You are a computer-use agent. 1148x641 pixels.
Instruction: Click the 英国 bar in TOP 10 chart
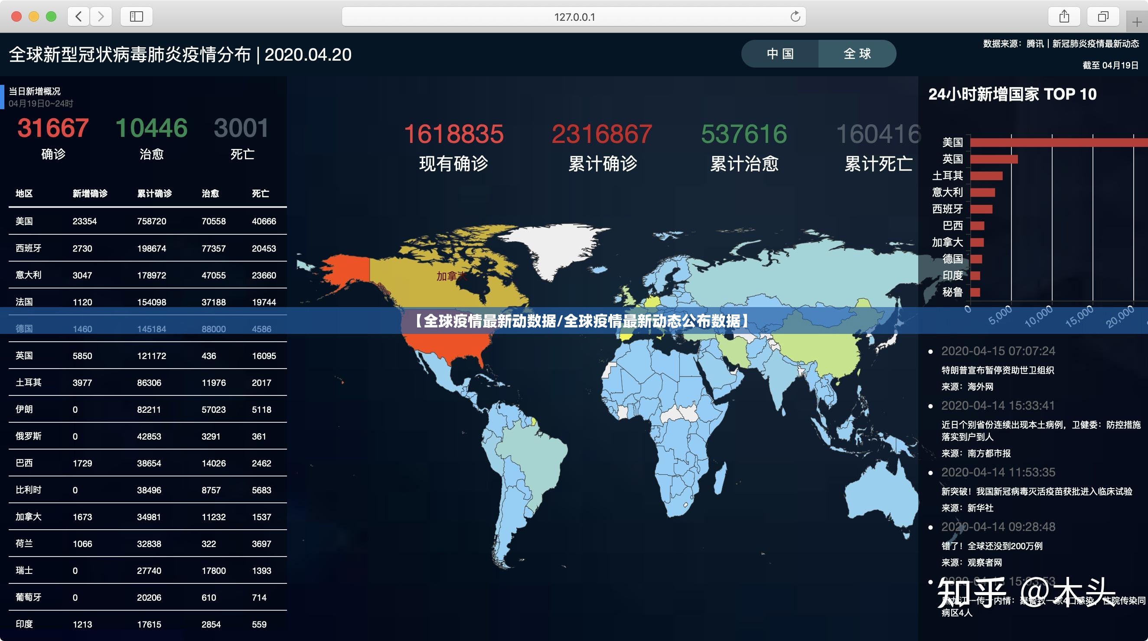[x=994, y=159]
